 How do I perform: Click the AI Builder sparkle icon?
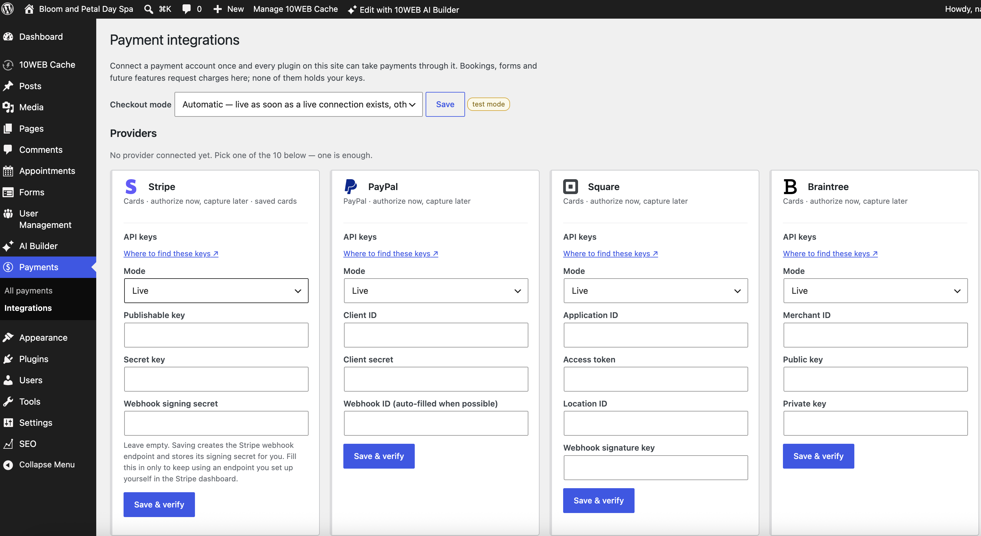[8, 246]
